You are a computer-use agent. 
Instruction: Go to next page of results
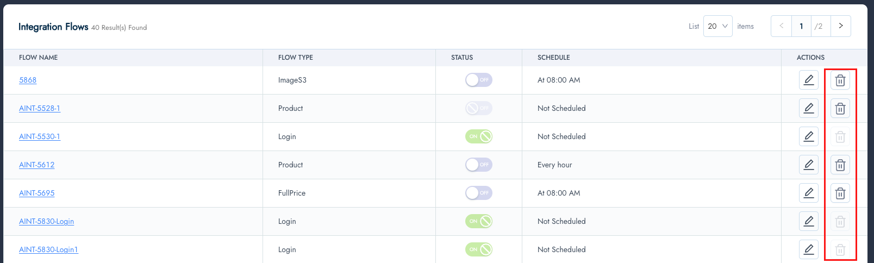pos(840,26)
